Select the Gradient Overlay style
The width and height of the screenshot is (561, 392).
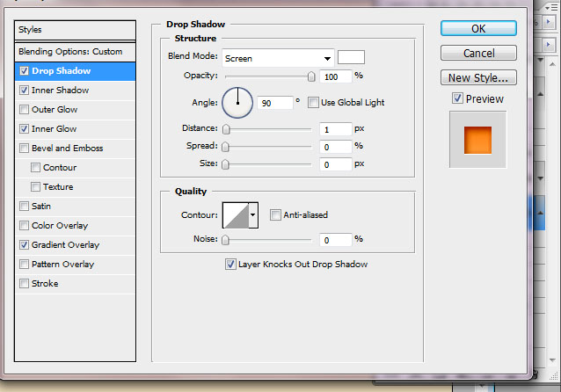pyautogui.click(x=65, y=245)
